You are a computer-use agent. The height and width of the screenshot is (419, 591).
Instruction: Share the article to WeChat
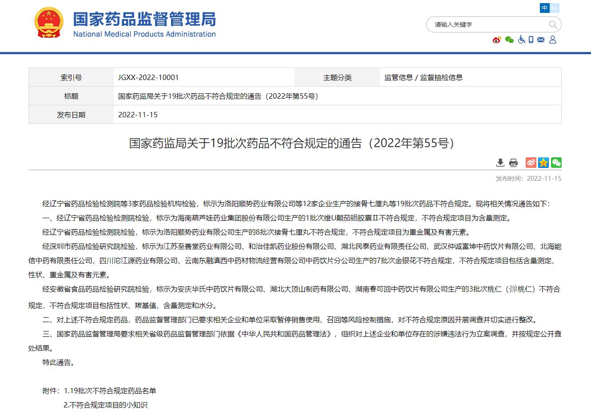(556, 163)
